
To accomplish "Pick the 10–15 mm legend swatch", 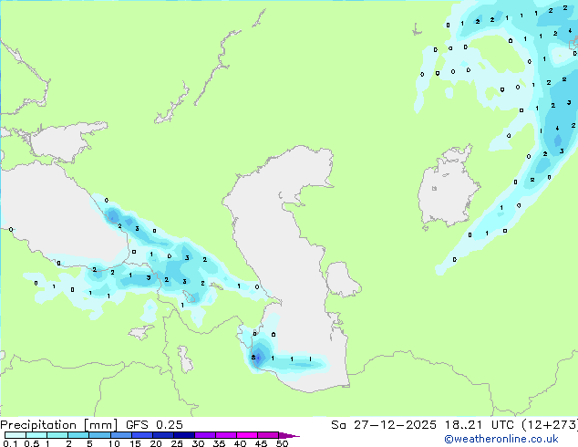I will (121, 435).
